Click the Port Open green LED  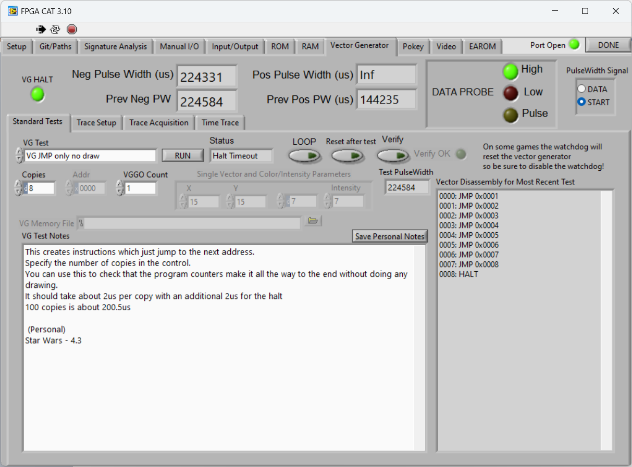pos(574,45)
